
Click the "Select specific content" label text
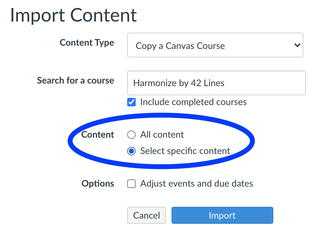coord(185,151)
